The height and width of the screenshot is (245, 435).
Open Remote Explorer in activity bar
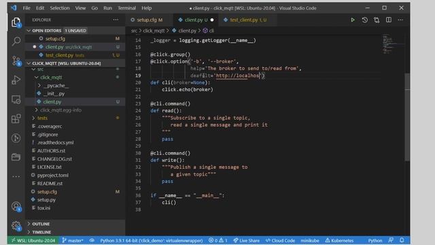[16, 99]
